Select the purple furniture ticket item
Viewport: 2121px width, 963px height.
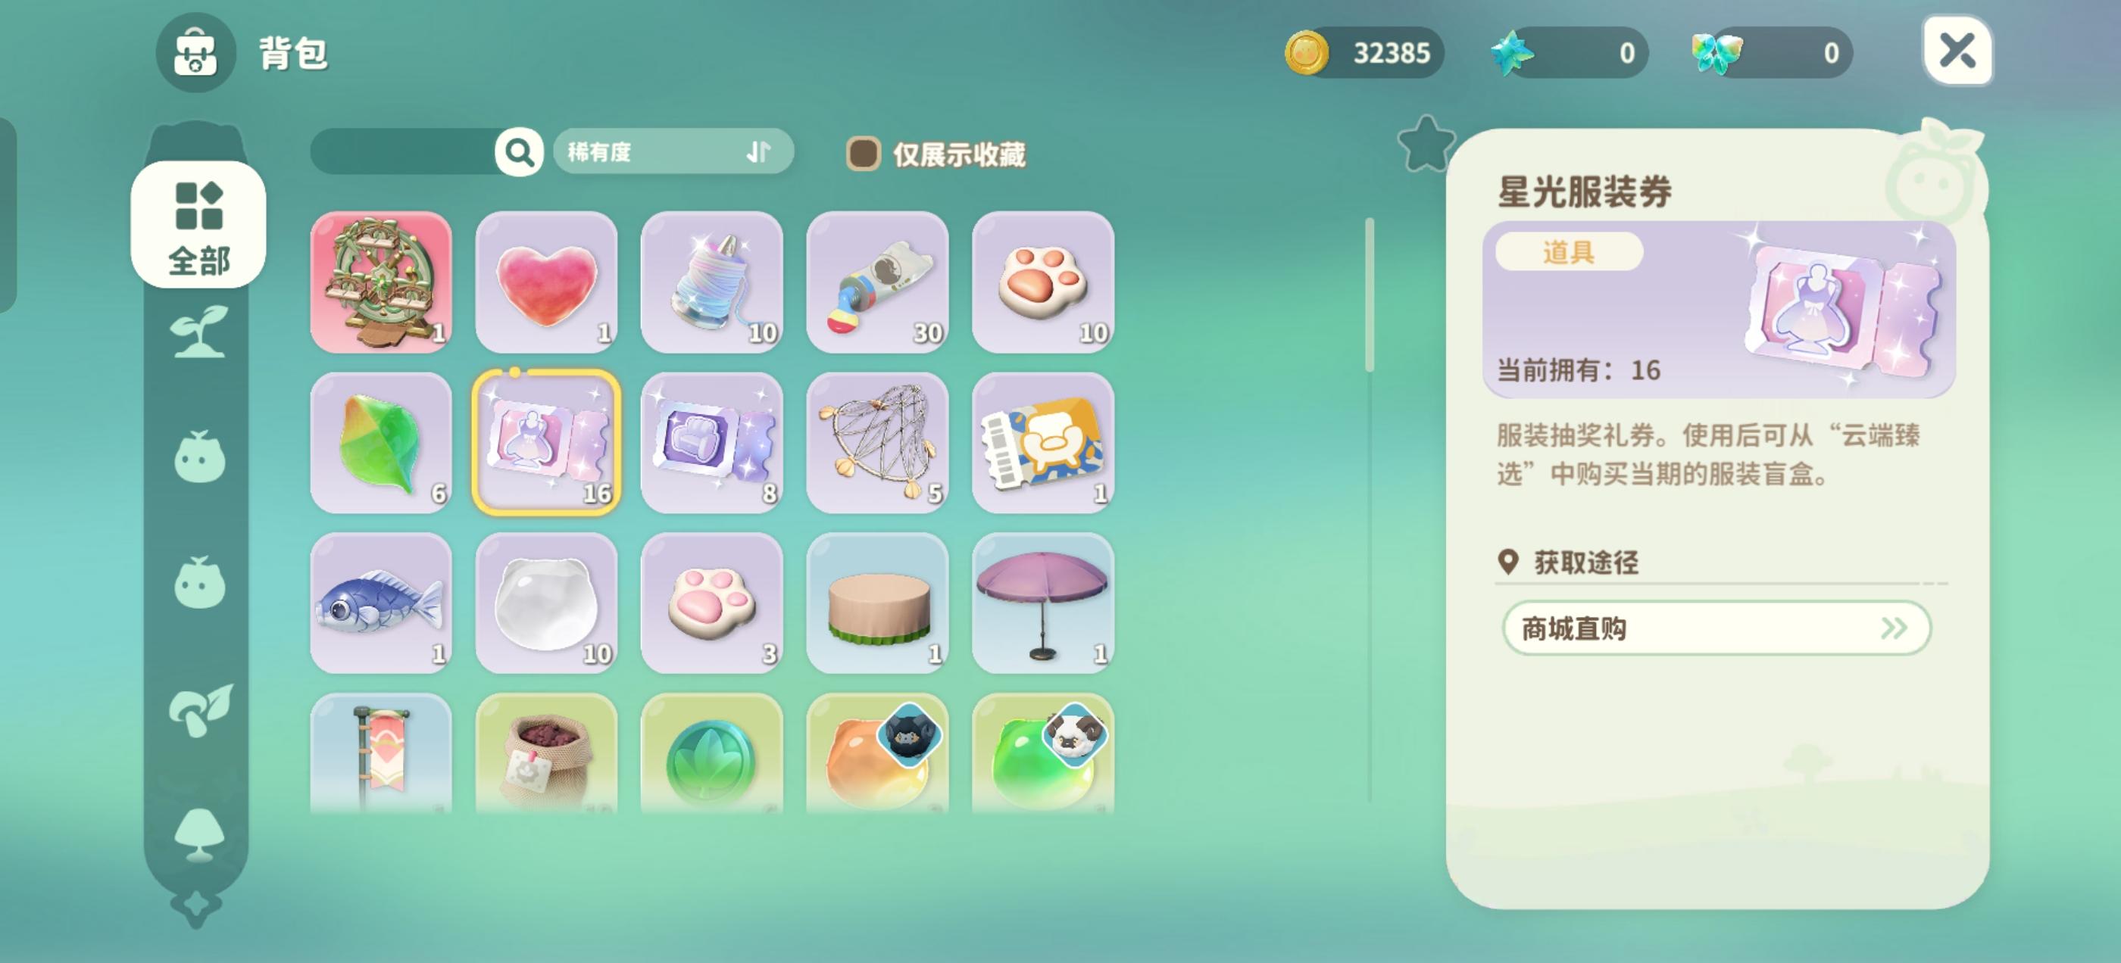pyautogui.click(x=711, y=443)
